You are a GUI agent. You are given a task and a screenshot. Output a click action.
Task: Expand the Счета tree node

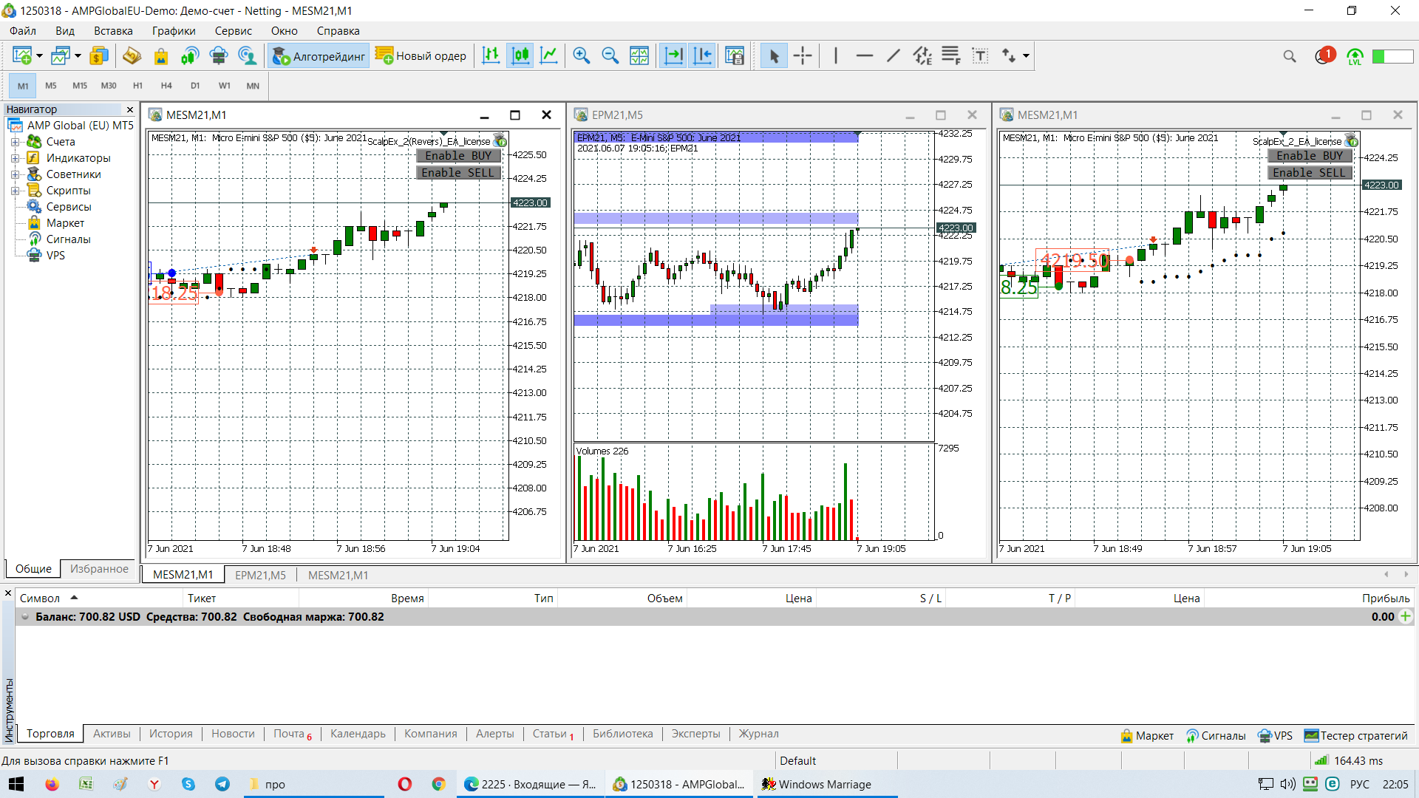coord(15,142)
